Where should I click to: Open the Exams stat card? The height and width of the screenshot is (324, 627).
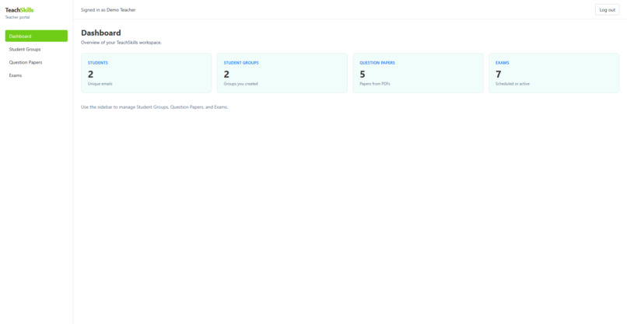(x=554, y=73)
